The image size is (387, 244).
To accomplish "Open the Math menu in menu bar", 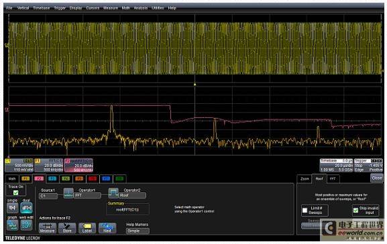I will pos(125,8).
